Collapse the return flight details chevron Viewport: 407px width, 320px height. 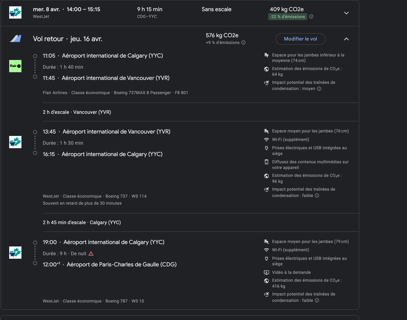(346, 39)
